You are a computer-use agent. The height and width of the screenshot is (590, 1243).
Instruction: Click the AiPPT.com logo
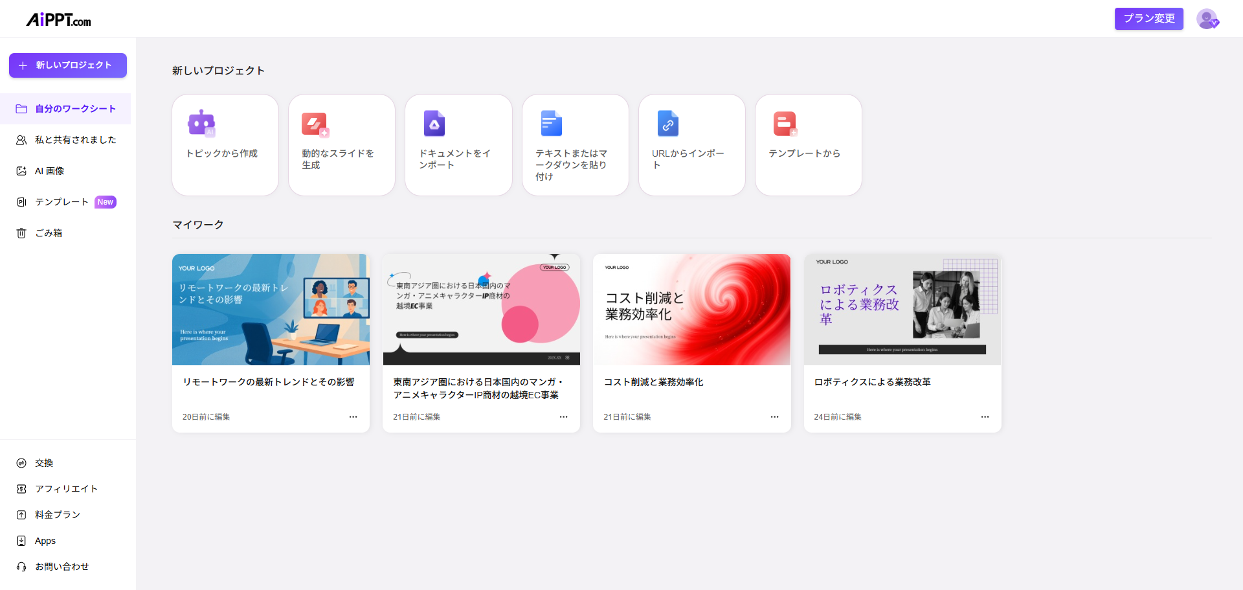58,20
